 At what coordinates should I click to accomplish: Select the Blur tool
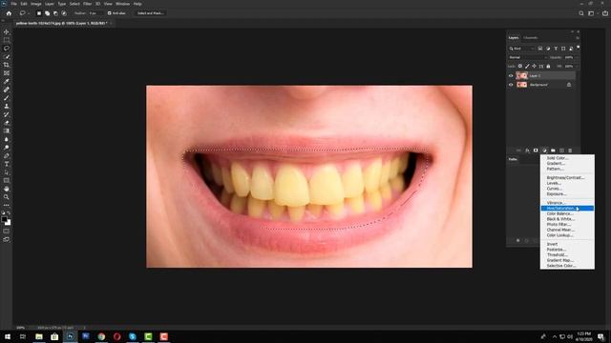click(7, 139)
